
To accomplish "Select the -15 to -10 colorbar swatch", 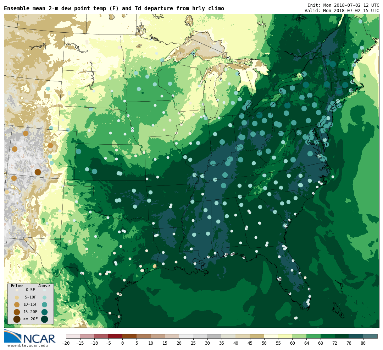I will pos(87,336).
